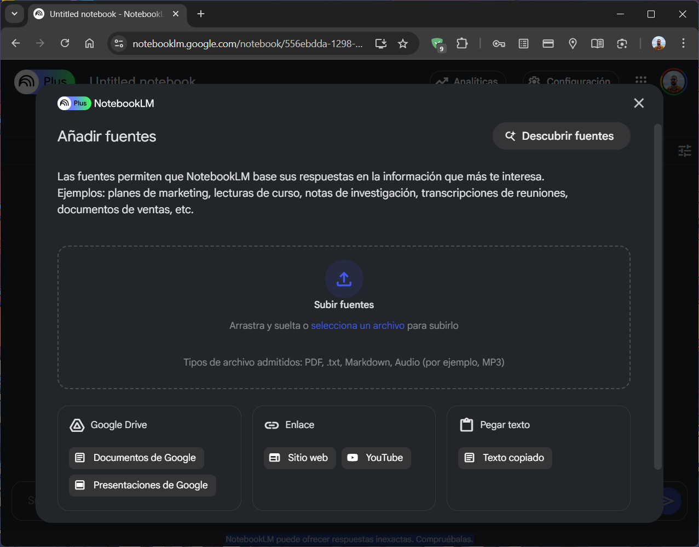Click the address bar URL
Image resolution: width=699 pixels, height=547 pixels.
247,44
